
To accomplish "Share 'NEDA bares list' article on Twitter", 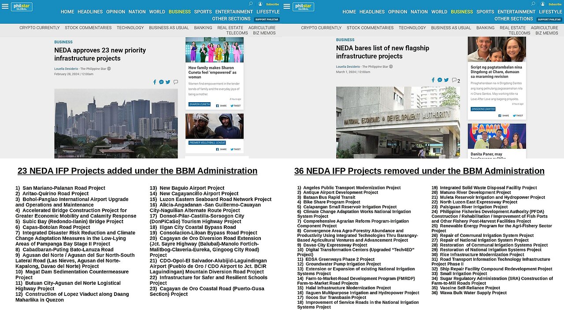I will [x=446, y=80].
